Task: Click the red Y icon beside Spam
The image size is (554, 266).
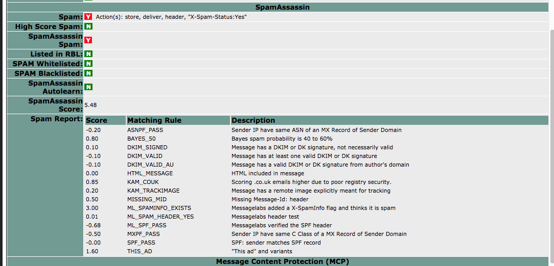Action: (x=88, y=17)
